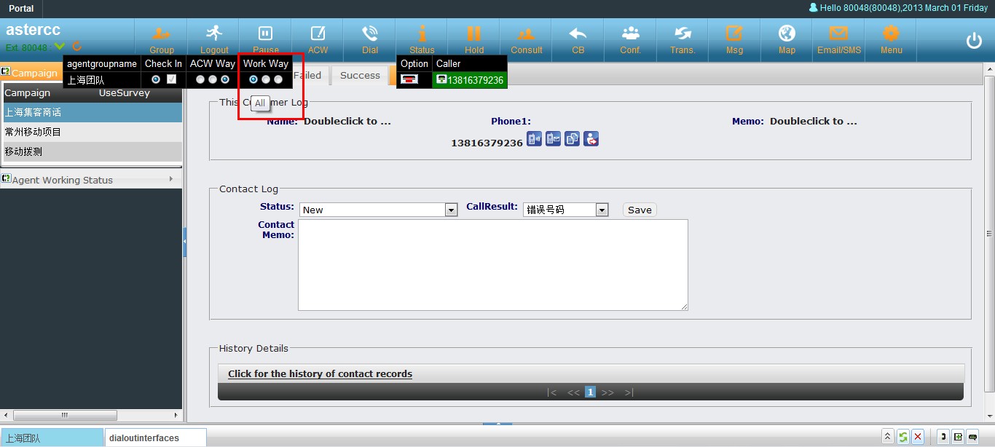Open the Trans. transfer icon

(x=683, y=34)
